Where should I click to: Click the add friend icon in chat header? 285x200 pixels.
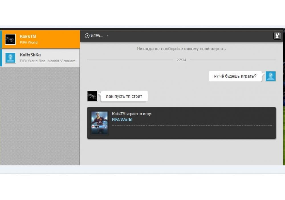[277, 36]
